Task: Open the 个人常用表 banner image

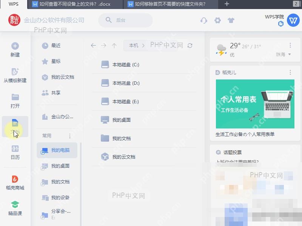Action: pyautogui.click(x=255, y=104)
